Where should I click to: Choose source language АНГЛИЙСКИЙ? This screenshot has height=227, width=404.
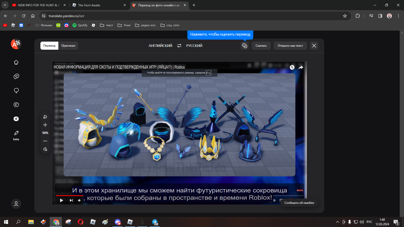coord(160,46)
